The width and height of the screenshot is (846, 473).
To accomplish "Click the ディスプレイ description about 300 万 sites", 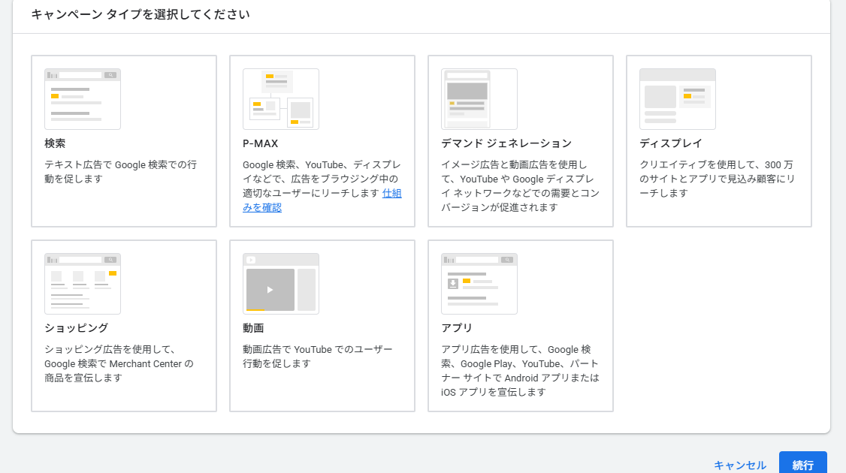I will tap(717, 179).
